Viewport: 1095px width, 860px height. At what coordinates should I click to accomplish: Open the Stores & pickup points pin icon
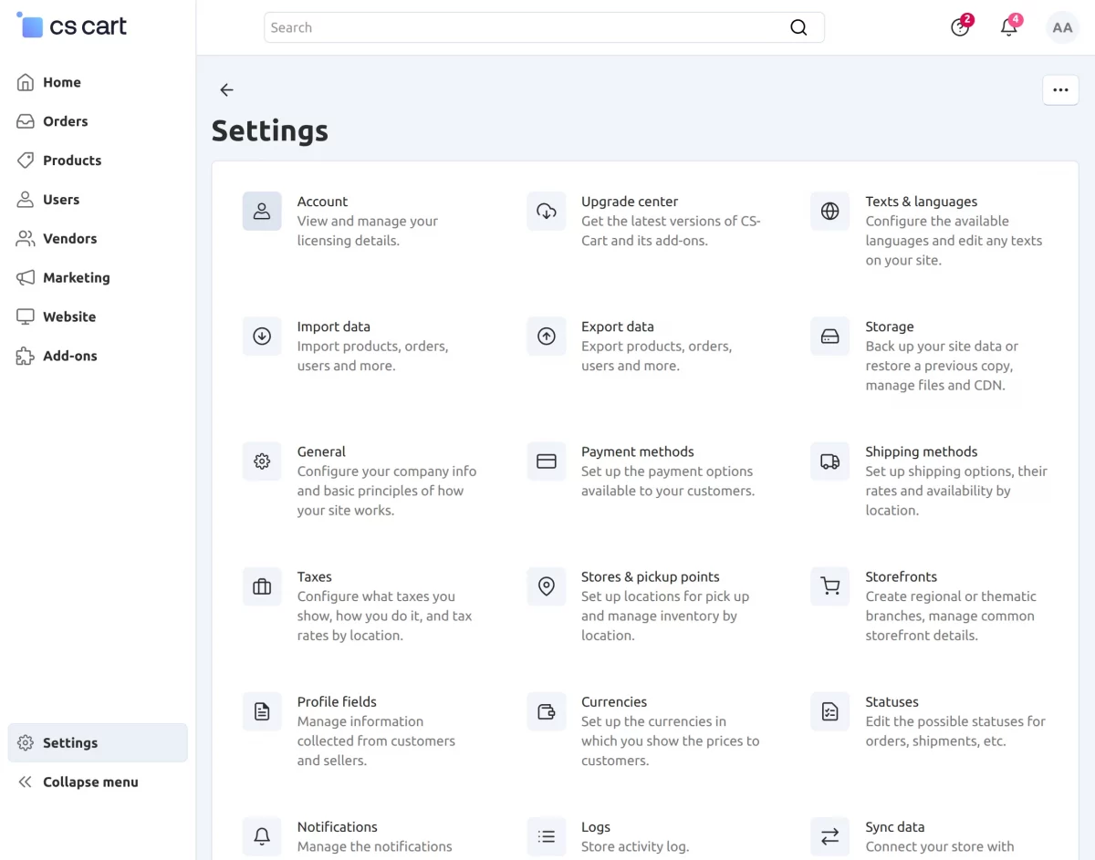[x=547, y=585]
